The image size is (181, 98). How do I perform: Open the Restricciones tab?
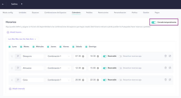pyautogui.click(x=103, y=13)
